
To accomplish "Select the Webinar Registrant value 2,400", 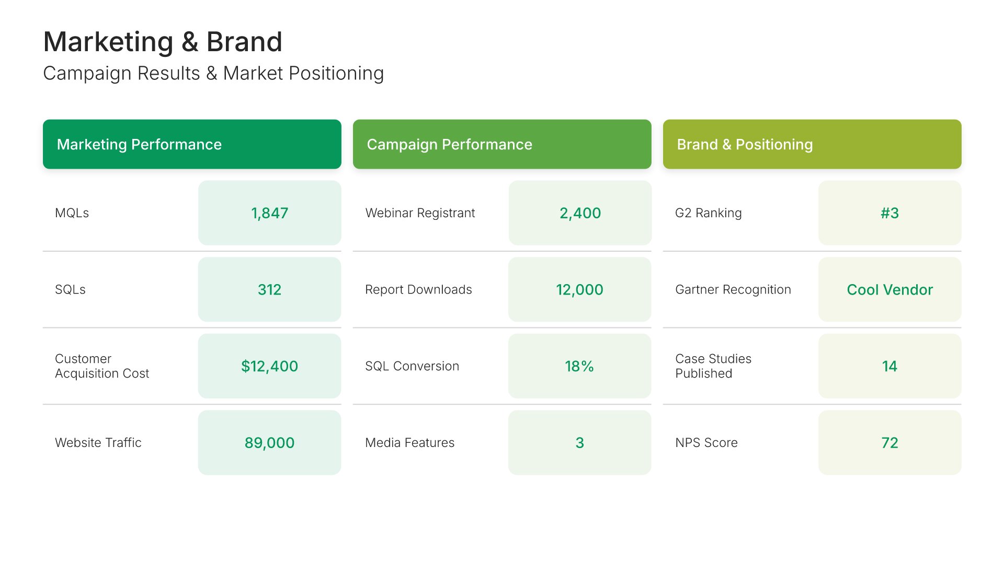I will click(580, 213).
